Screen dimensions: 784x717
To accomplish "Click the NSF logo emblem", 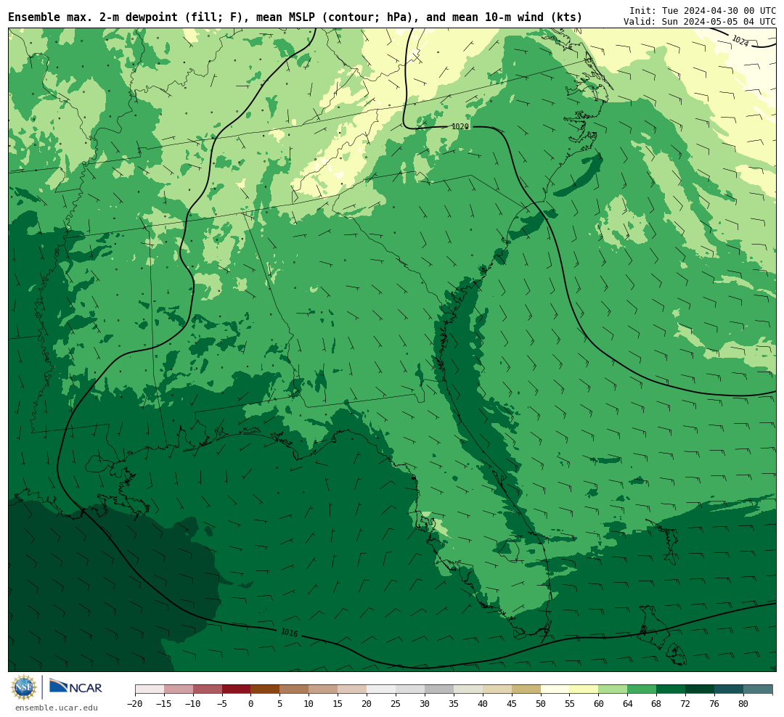I will [24, 687].
